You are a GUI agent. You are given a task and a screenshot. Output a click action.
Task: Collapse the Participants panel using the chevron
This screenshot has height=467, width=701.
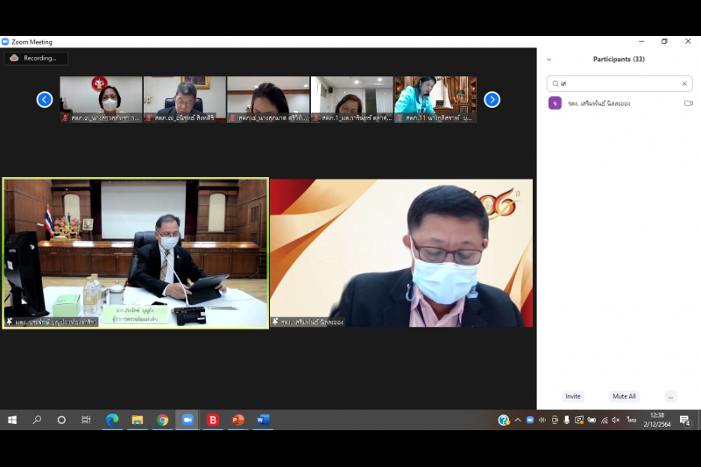pos(549,60)
